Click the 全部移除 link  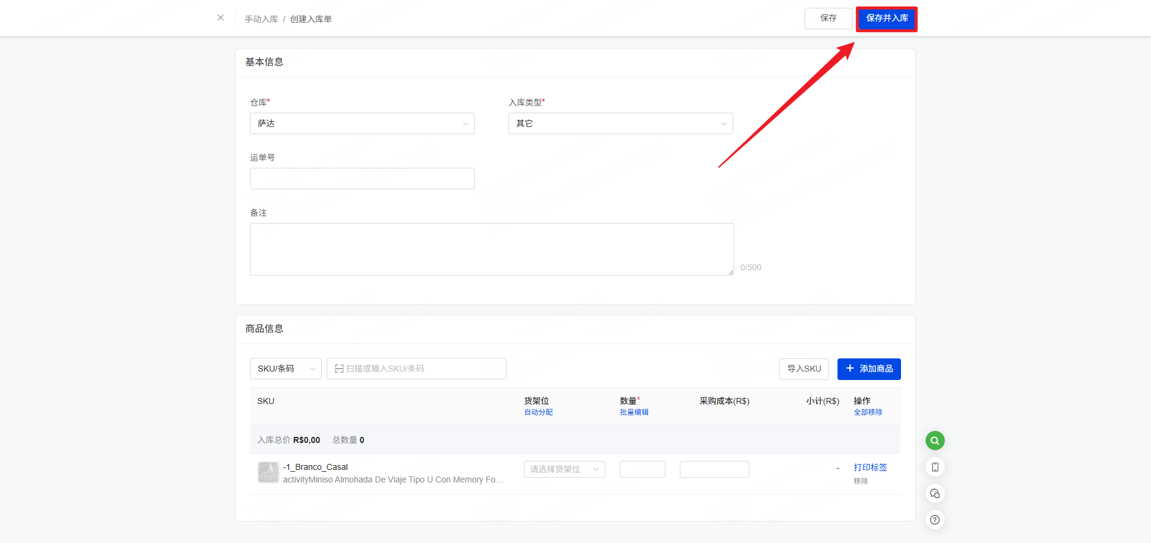point(867,412)
